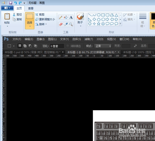155x141 pixels.
Task: Select the Color picker eyedropper in Paint
Action: [x=66, y=24]
